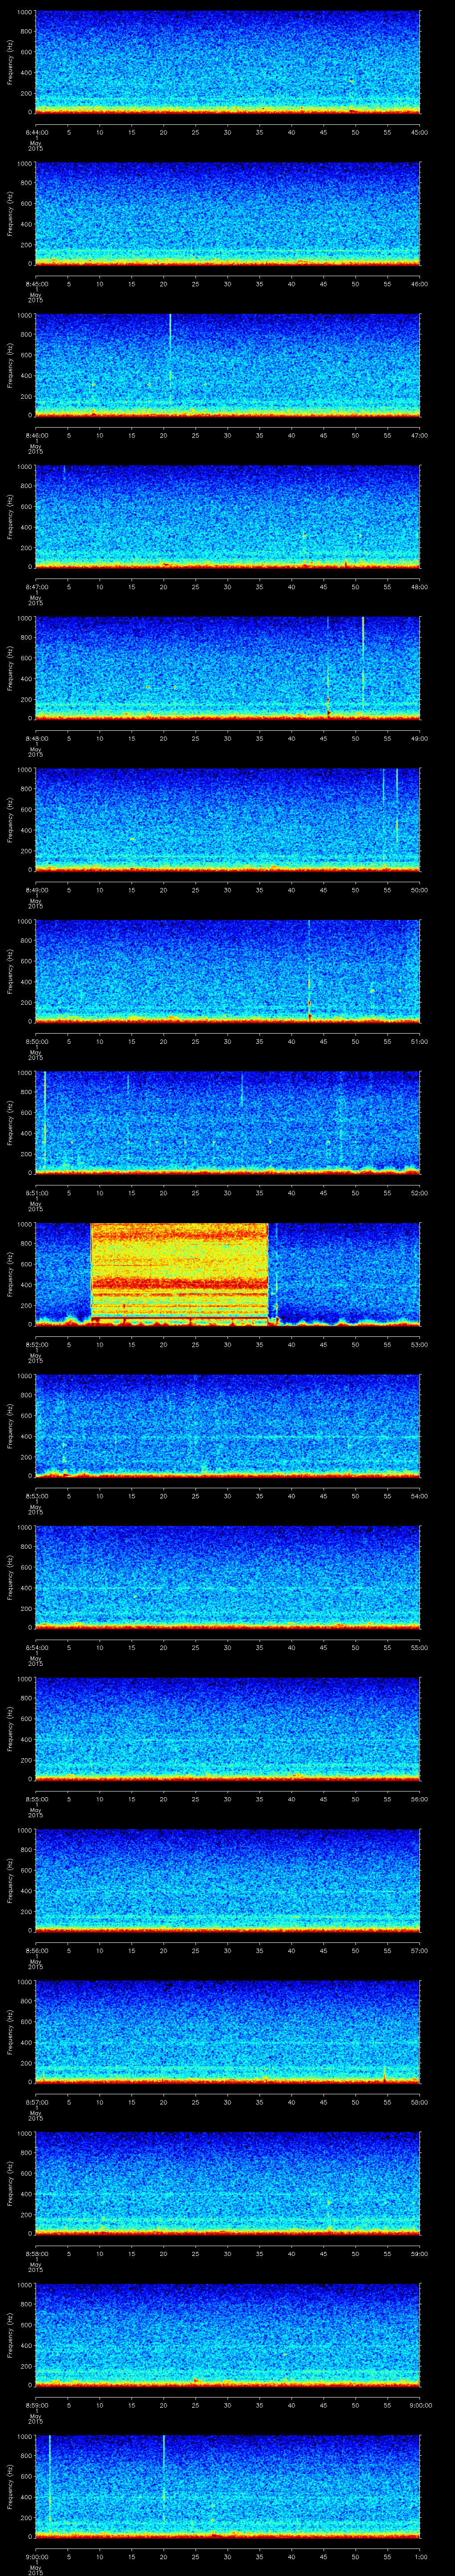
Task: Click 'Frequency (Hz)' axis label of the 8:44:00 spectrogram
Action: point(10,62)
